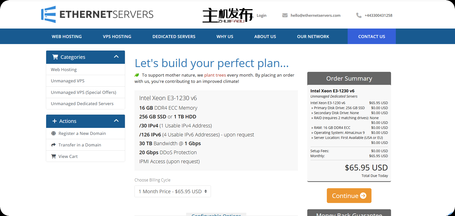The image size is (455, 216).
Task: Click the envelope email icon in header
Action: tap(285, 15)
